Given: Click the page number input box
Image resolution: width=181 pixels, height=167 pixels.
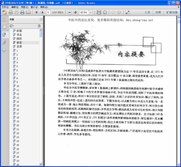Looking at the screenshot, I should click(48, 12).
